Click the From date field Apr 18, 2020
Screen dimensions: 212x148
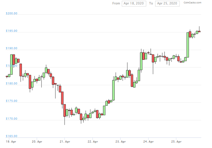(134, 3)
